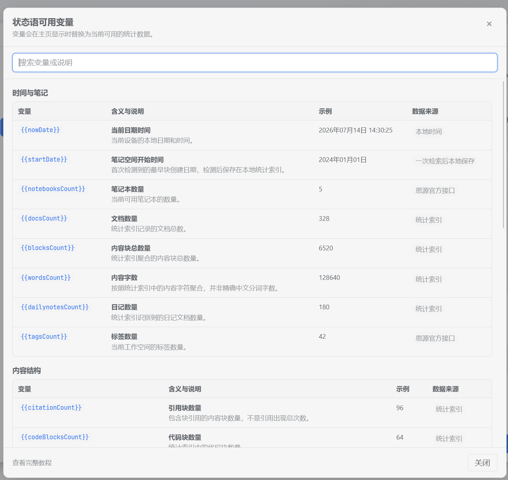Click the example value 128640
Viewport: 508px width, 480px height.
[329, 278]
